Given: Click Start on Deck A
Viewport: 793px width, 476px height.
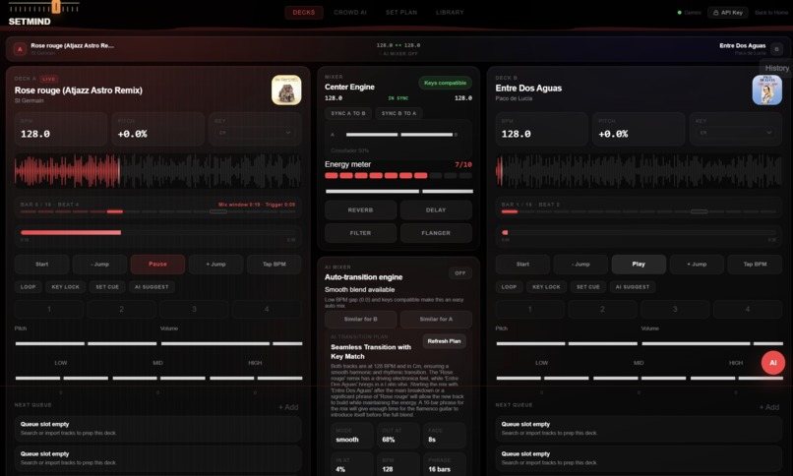Looking at the screenshot, I should pos(41,265).
